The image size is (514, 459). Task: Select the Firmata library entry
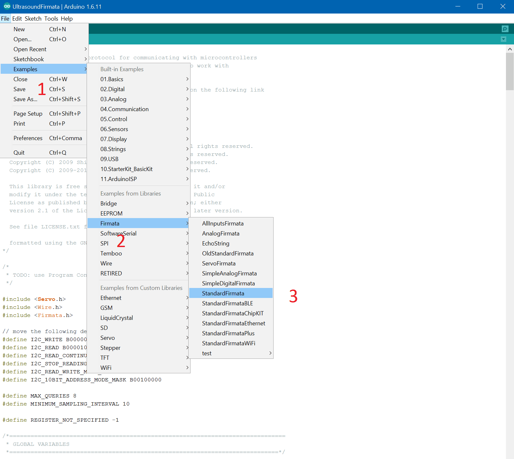[x=139, y=224]
